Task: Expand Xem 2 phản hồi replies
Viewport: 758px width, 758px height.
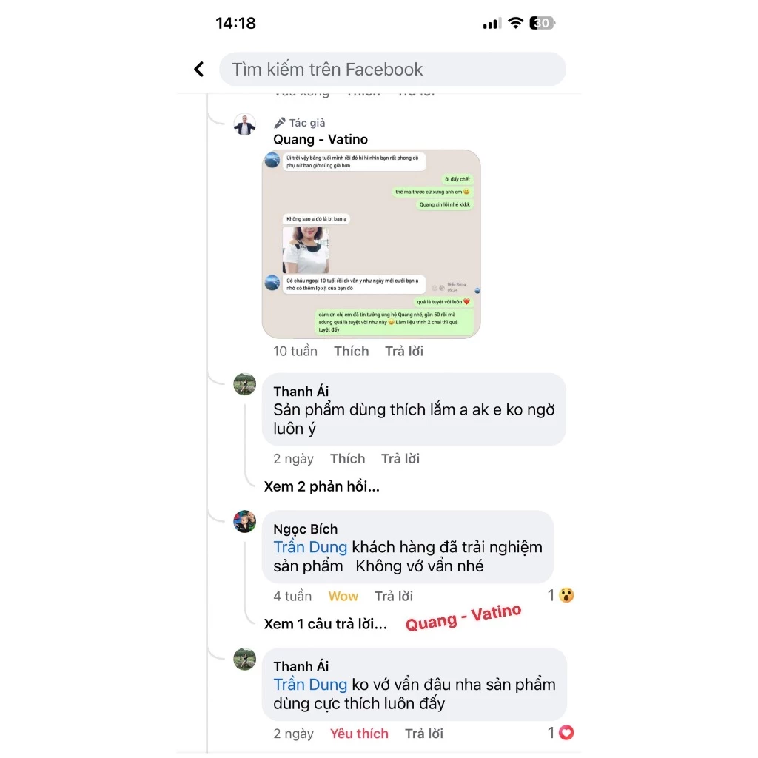Action: click(x=321, y=486)
